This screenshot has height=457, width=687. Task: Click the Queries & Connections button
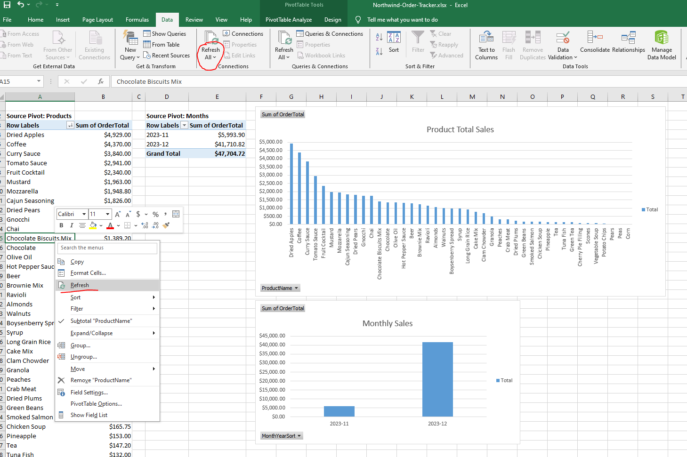tap(330, 34)
